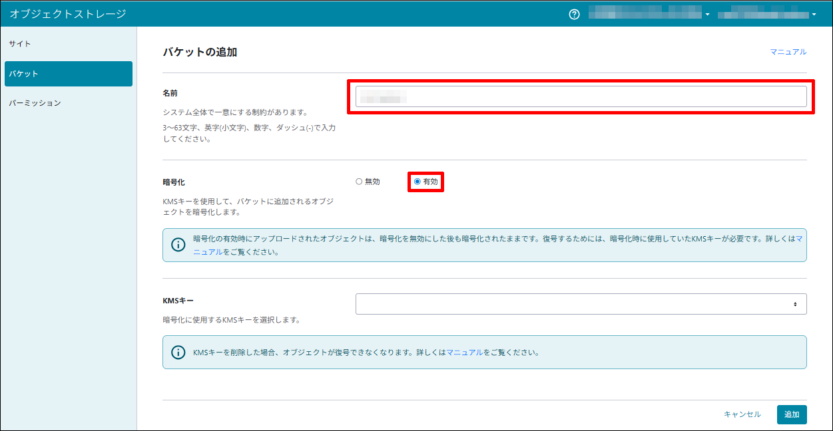This screenshot has height=431, width=833.
Task: Click the info icon in KMS deletion notice
Action: click(x=178, y=353)
